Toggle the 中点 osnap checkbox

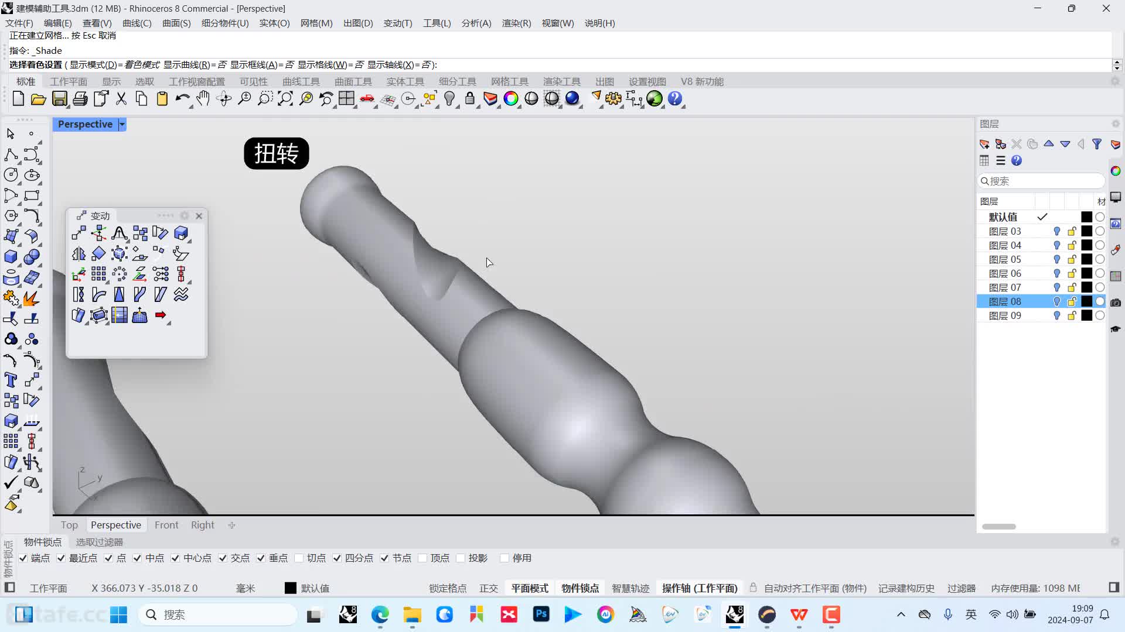coord(137,558)
